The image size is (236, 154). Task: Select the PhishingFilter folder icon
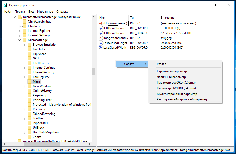pyautogui.click(x=30, y=100)
